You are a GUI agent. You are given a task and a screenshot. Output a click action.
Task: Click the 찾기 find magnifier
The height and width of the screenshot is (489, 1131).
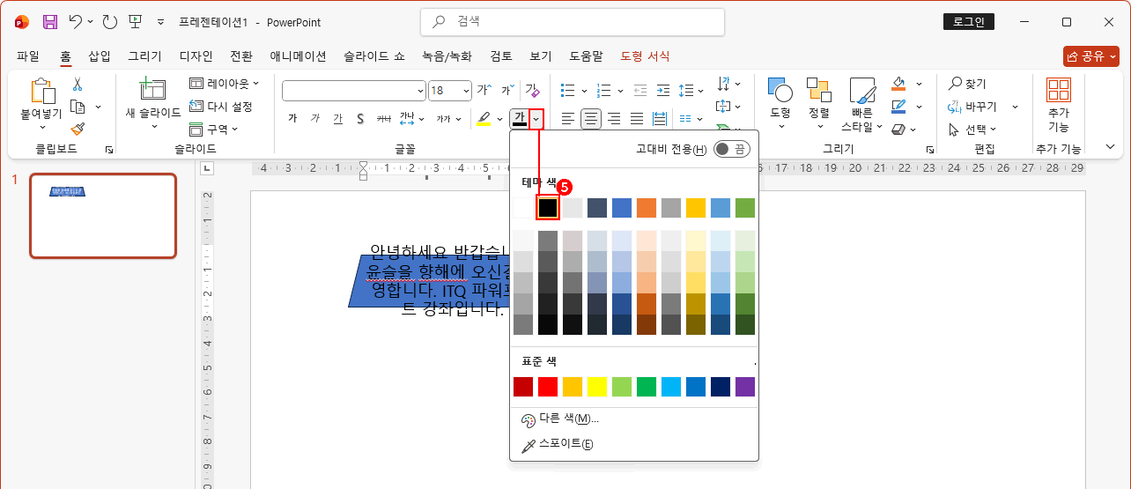click(x=966, y=84)
